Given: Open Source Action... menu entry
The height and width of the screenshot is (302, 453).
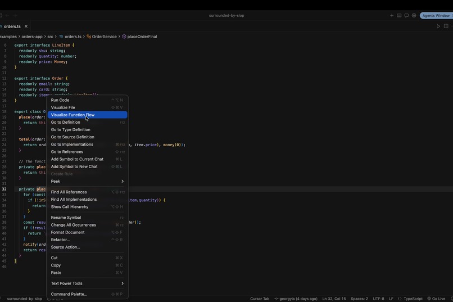Looking at the screenshot, I should coord(87,247).
